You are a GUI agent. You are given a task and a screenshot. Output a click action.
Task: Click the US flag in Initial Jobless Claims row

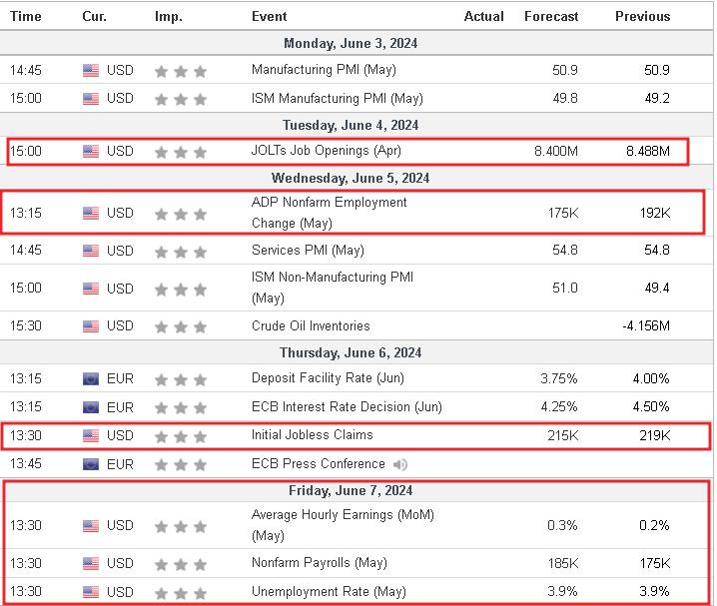[x=91, y=436]
